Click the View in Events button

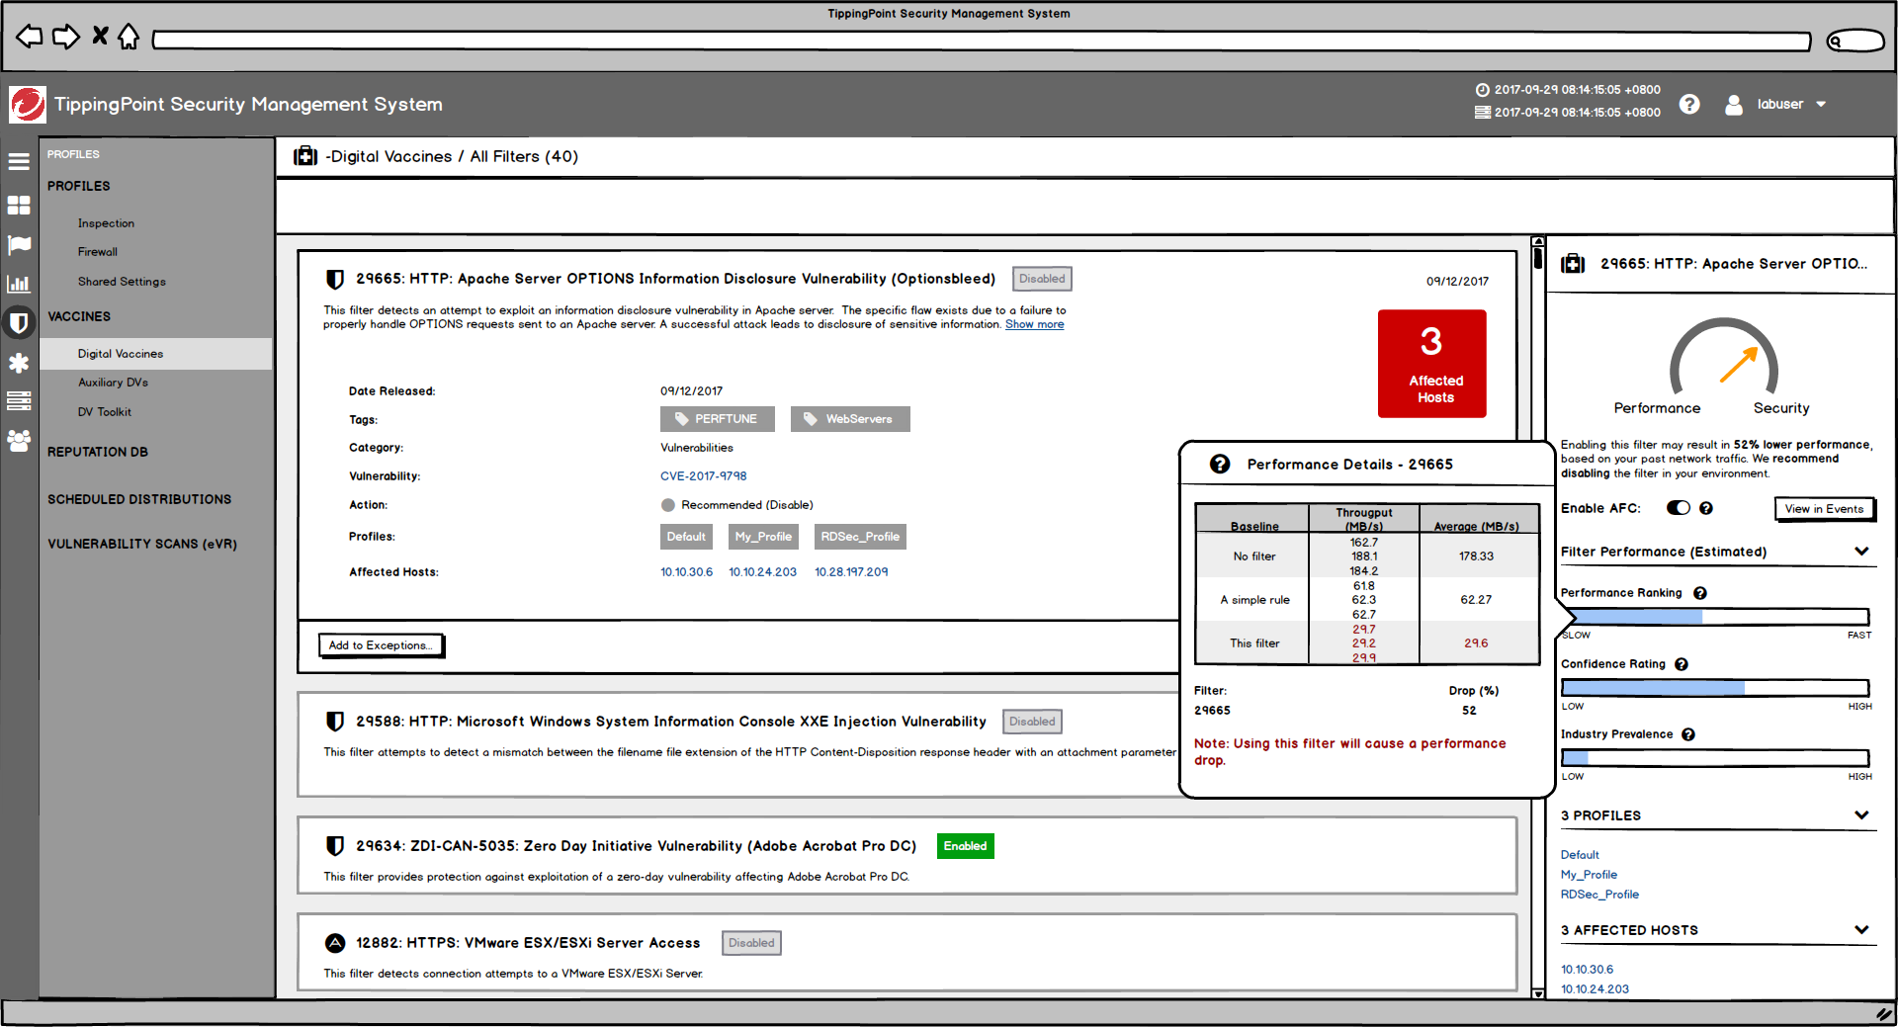click(1824, 509)
